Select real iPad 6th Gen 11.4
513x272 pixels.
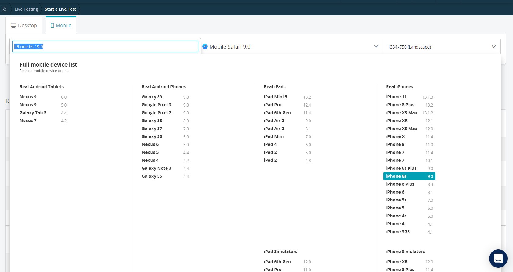[288, 113]
